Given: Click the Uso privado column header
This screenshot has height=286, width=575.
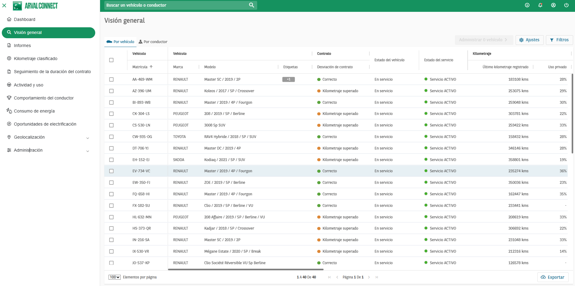Looking at the screenshot, I should point(557,67).
